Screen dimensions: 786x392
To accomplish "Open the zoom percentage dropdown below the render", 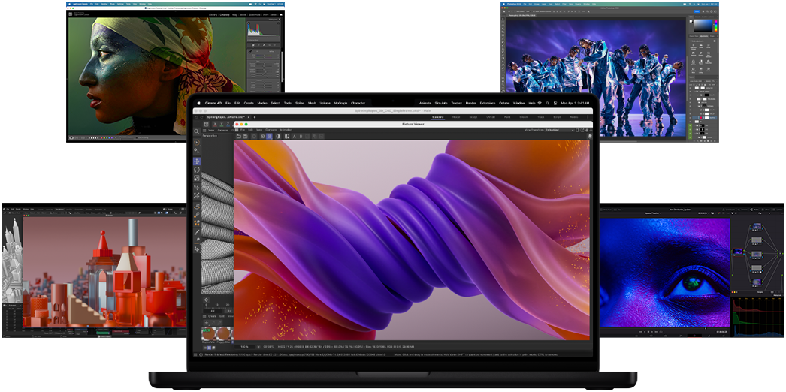I will (x=246, y=346).
